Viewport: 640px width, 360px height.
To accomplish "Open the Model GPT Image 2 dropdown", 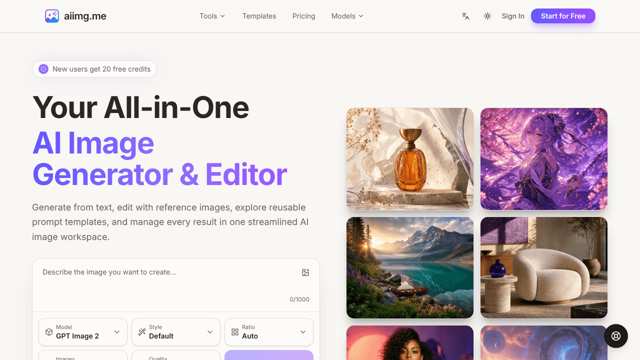I will [83, 332].
